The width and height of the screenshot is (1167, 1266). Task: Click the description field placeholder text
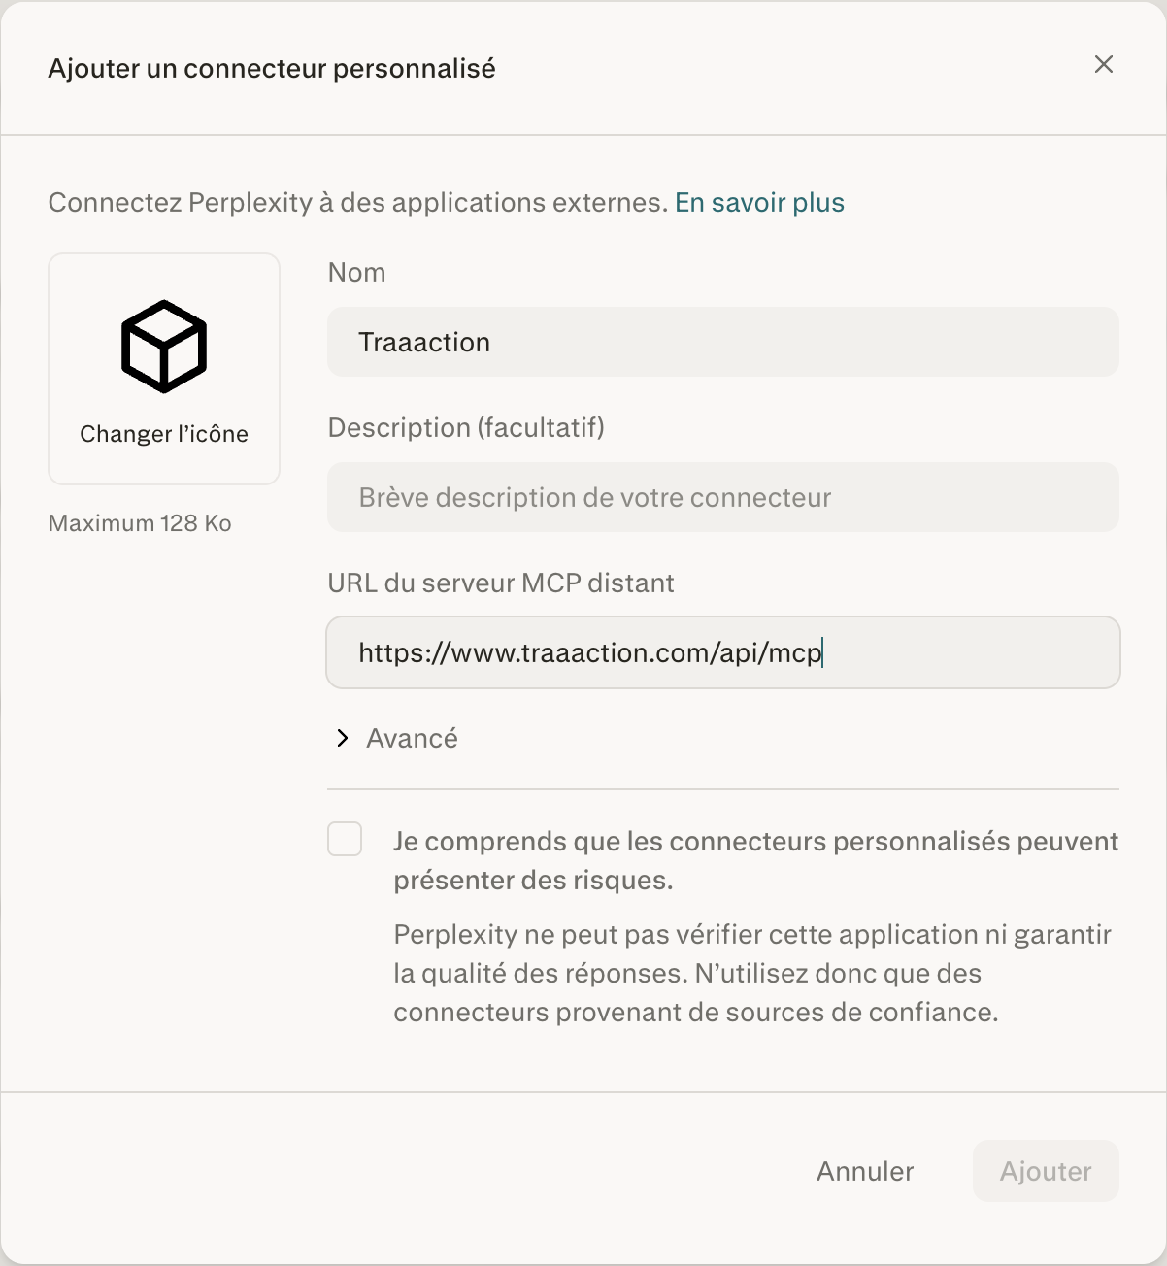pos(594,498)
